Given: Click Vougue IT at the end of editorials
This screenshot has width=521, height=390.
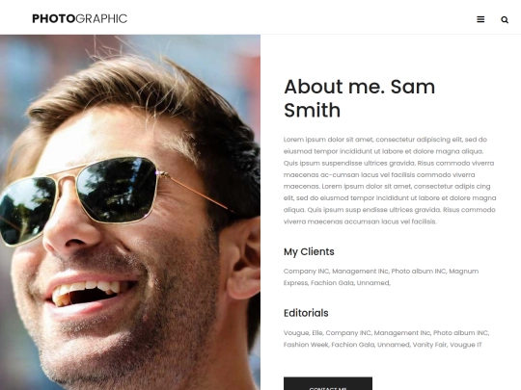Looking at the screenshot, I should (466, 345).
